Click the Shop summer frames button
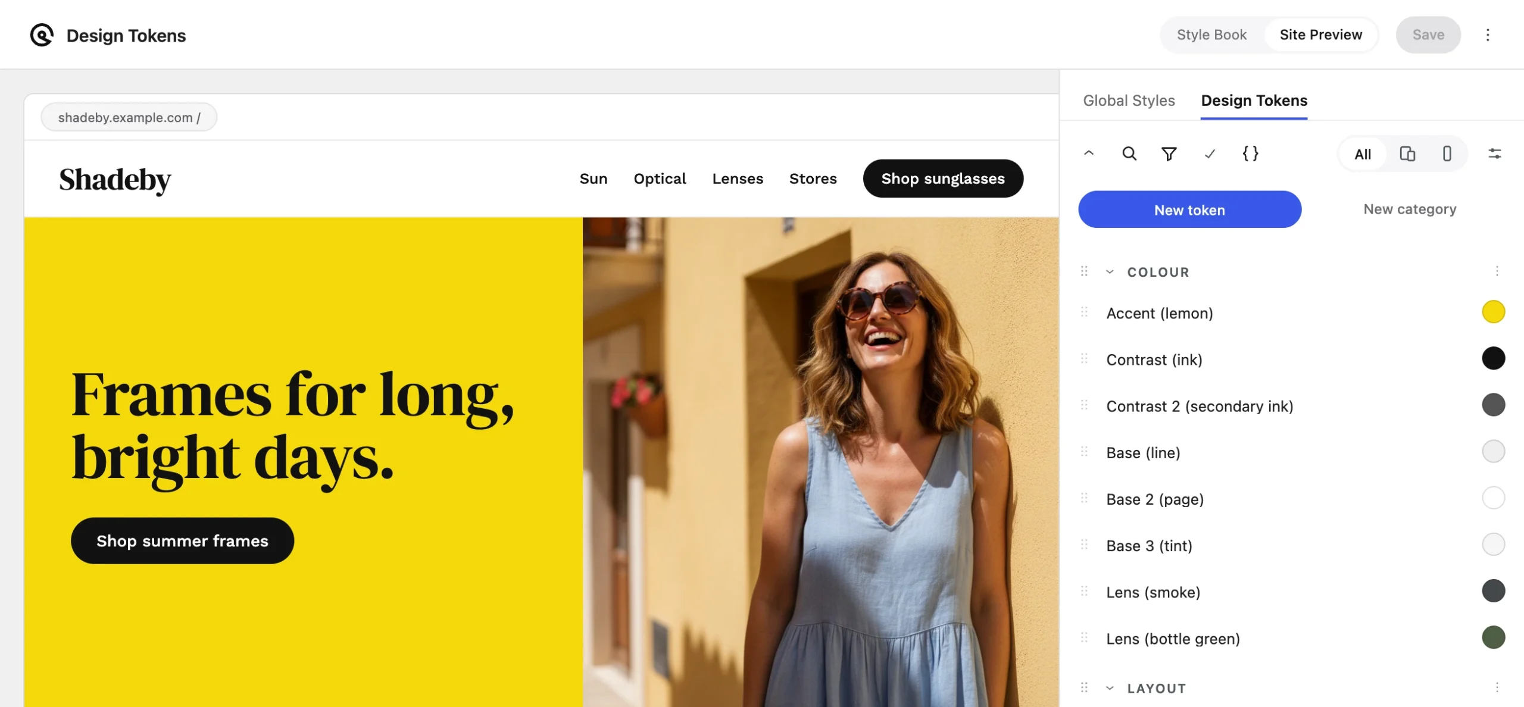1524x707 pixels. (x=182, y=540)
